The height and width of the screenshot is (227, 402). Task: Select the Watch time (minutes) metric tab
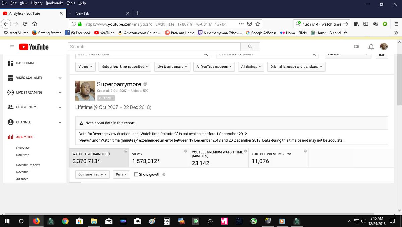click(99, 158)
